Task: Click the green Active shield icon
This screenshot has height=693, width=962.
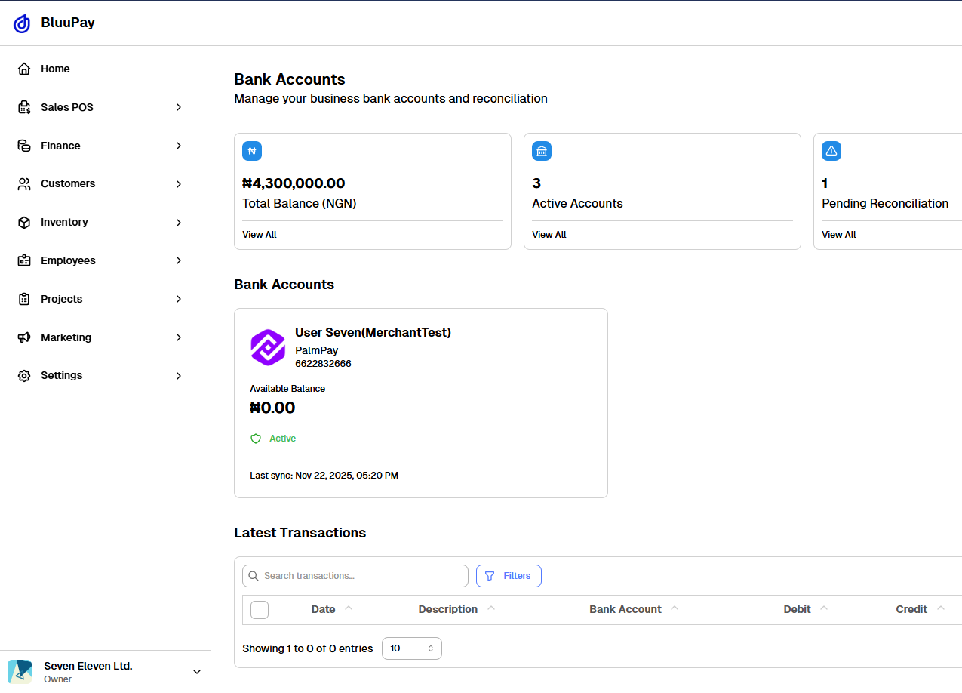Action: [x=256, y=439]
